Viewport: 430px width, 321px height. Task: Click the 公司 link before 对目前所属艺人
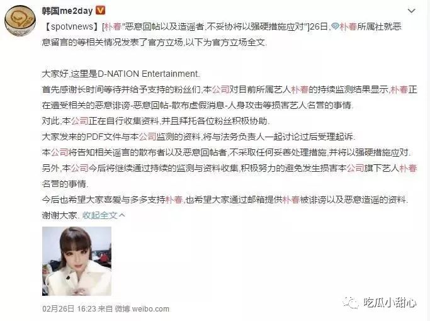(220, 89)
